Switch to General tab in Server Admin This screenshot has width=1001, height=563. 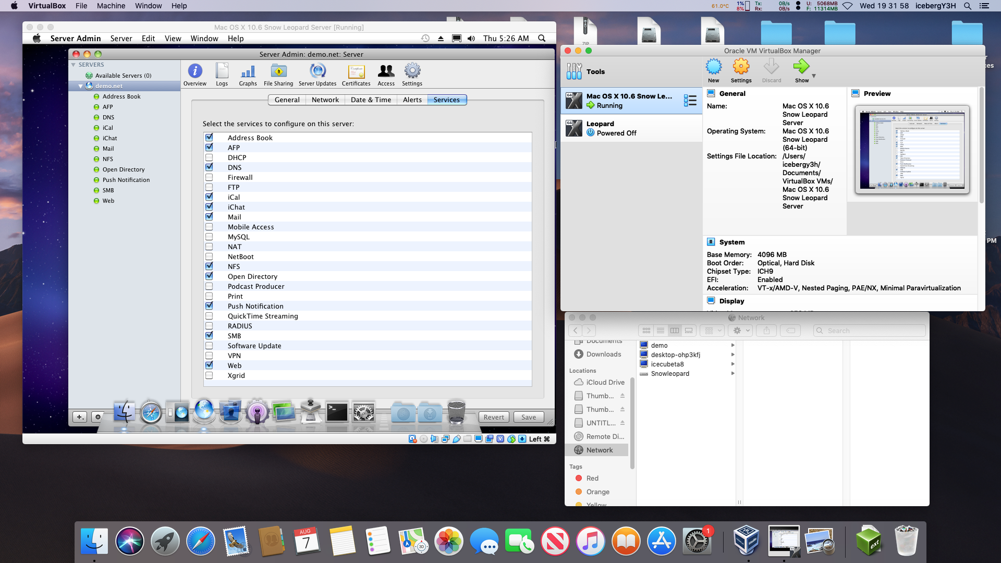coord(287,100)
